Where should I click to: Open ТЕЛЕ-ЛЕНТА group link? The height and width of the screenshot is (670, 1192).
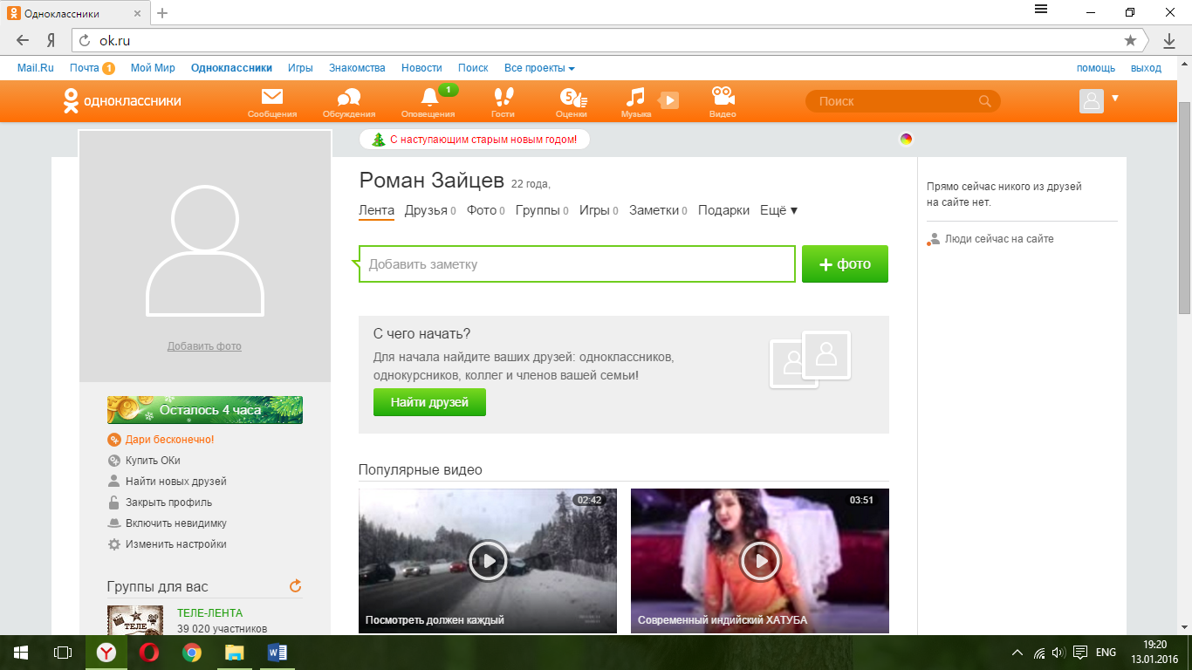click(209, 613)
